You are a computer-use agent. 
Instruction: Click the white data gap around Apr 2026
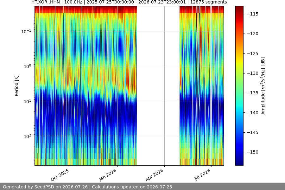point(158,86)
